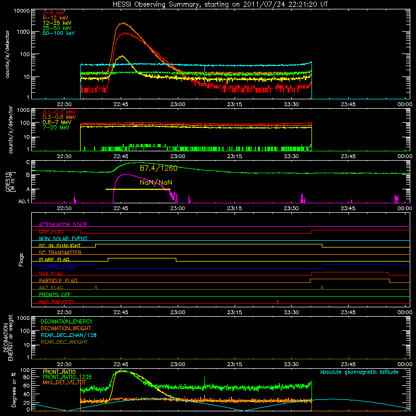Select the FRONT_RATIO_1225 legend label
The image size is (416, 416).
(x=67, y=377)
